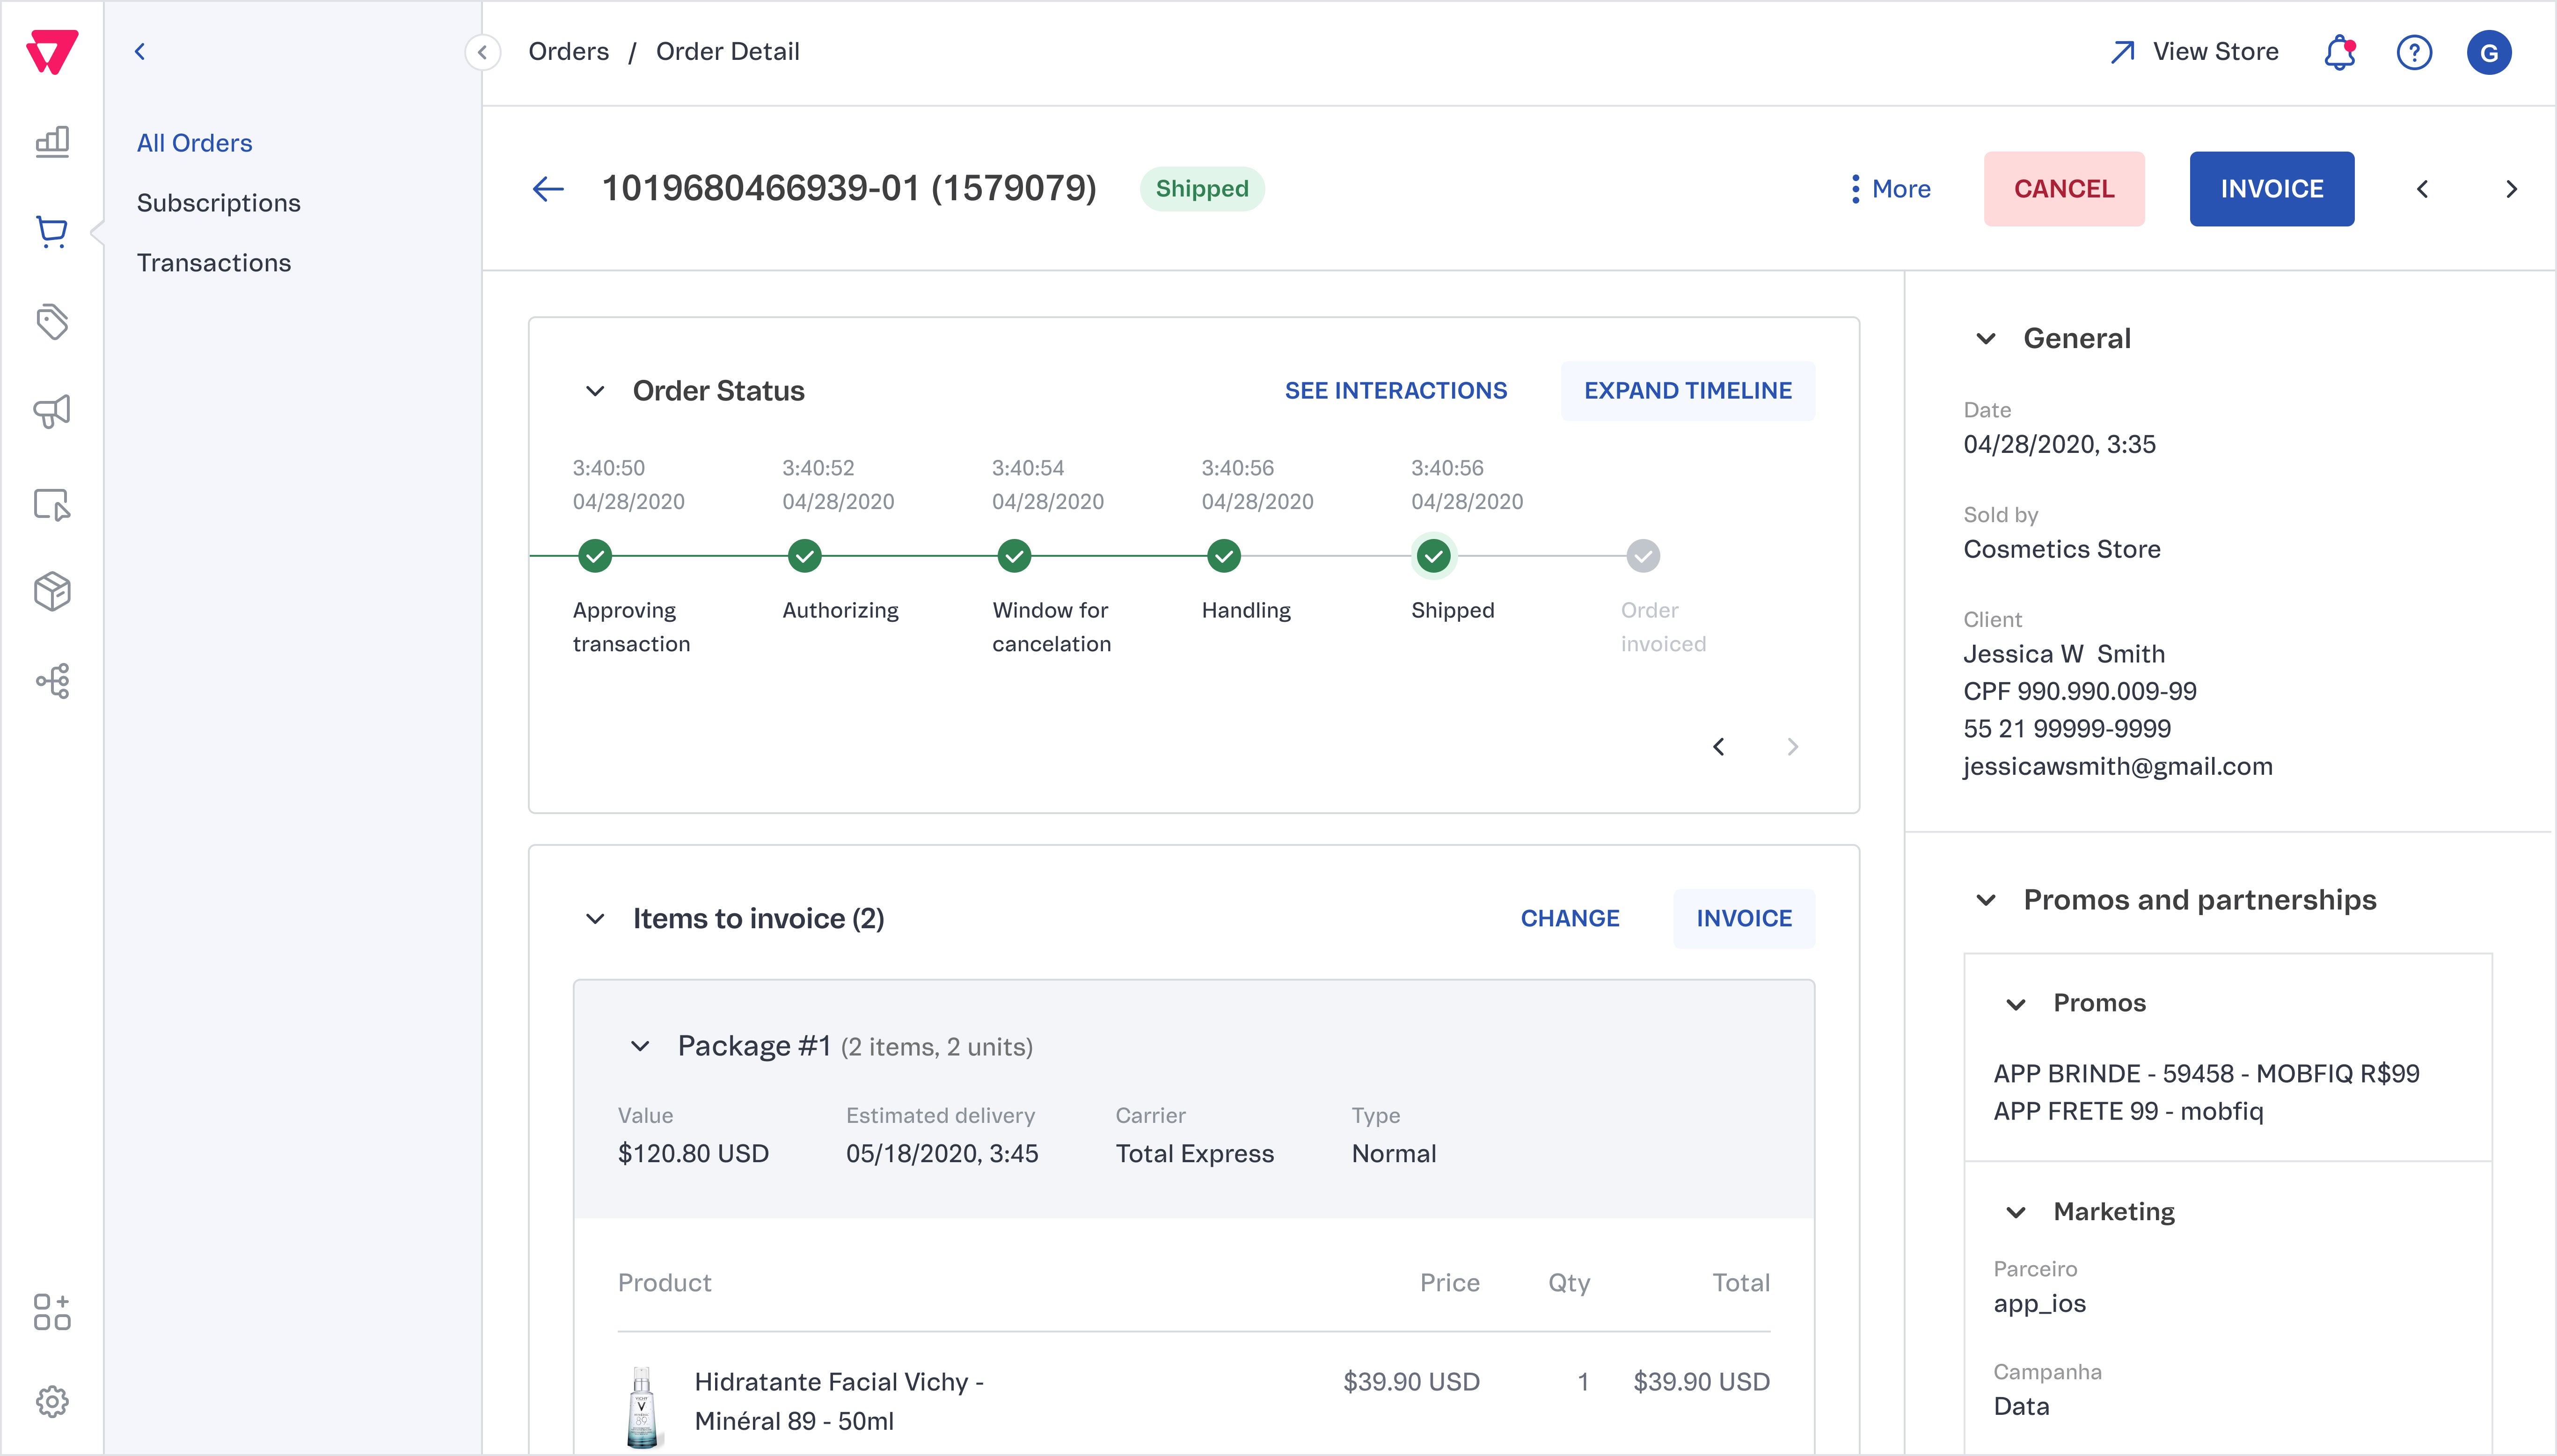Click the price tag catalog icon
Image resolution: width=2557 pixels, height=1456 pixels.
(52, 322)
